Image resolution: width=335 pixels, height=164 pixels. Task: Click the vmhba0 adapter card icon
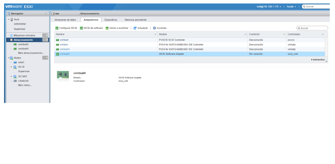click(58, 40)
